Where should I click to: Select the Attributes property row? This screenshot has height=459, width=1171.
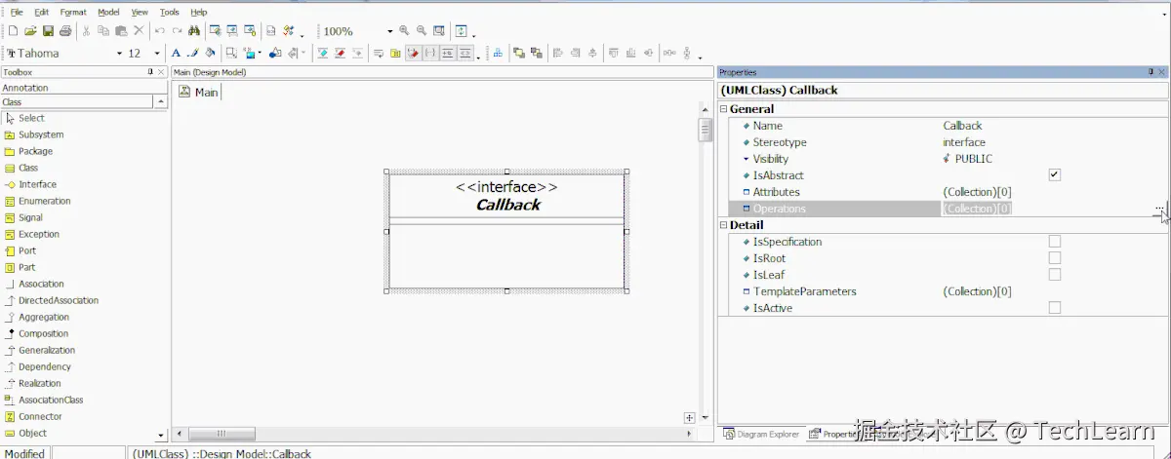(x=945, y=192)
